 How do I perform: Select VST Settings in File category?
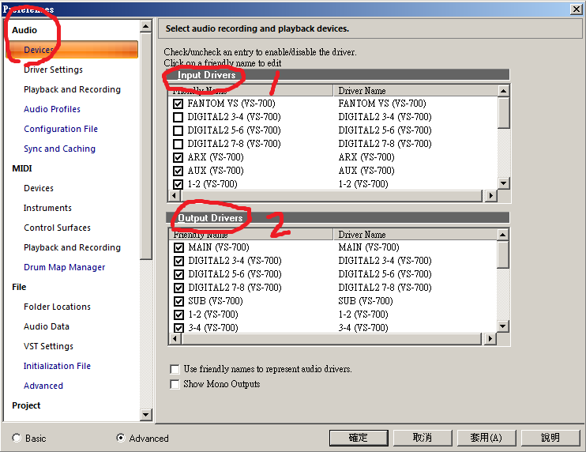click(x=48, y=346)
